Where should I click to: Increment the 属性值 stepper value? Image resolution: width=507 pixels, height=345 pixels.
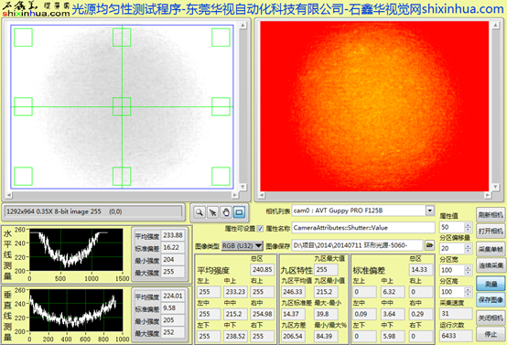tap(468, 224)
